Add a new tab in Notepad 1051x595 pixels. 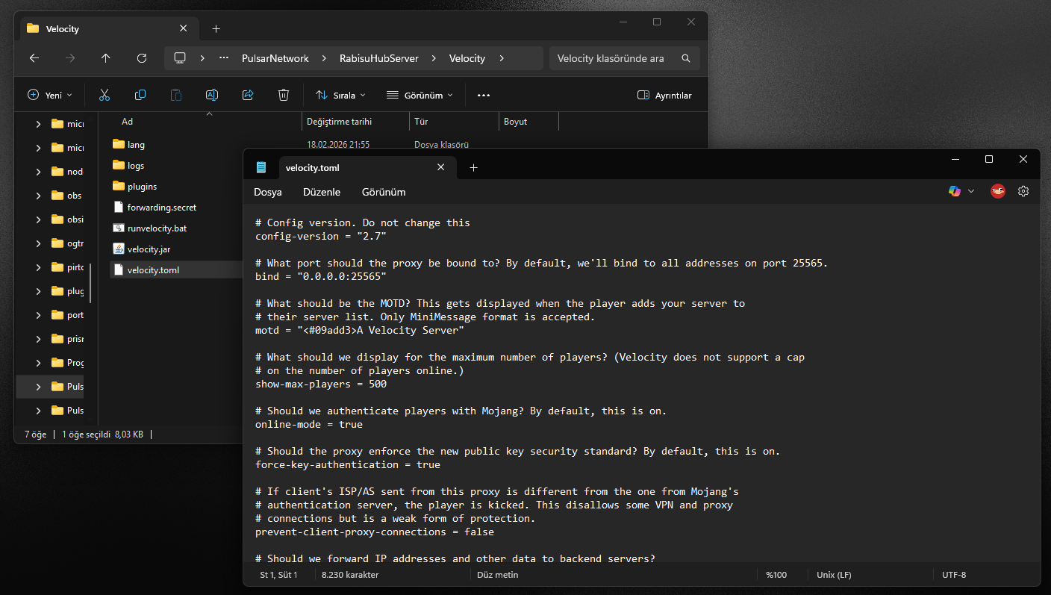point(473,168)
